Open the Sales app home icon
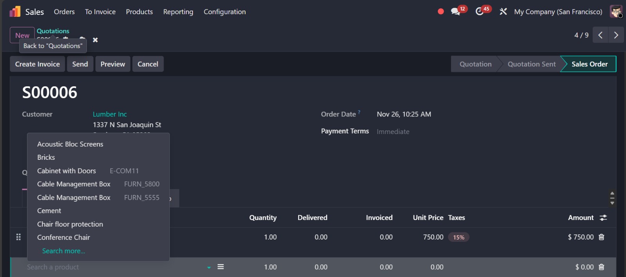The width and height of the screenshot is (626, 277). (x=15, y=12)
